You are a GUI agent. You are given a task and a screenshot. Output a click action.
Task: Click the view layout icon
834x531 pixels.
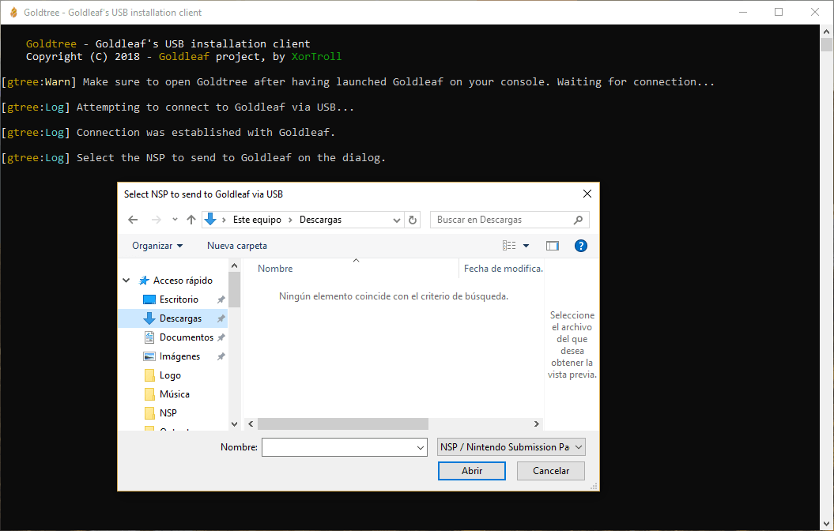(509, 246)
